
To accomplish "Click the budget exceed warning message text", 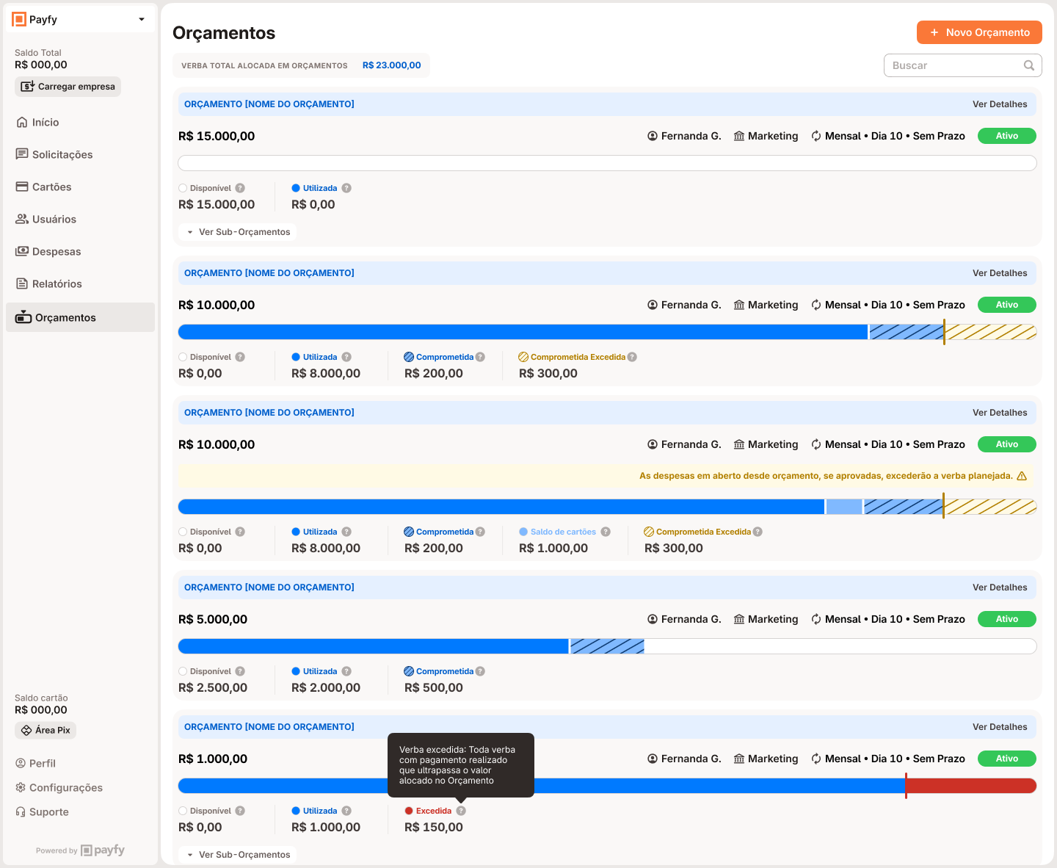I will point(826,476).
